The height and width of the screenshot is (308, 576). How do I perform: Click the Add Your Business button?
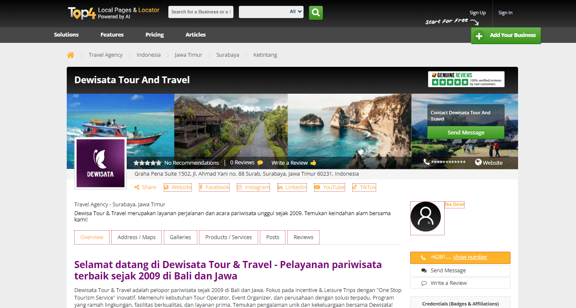pyautogui.click(x=506, y=35)
